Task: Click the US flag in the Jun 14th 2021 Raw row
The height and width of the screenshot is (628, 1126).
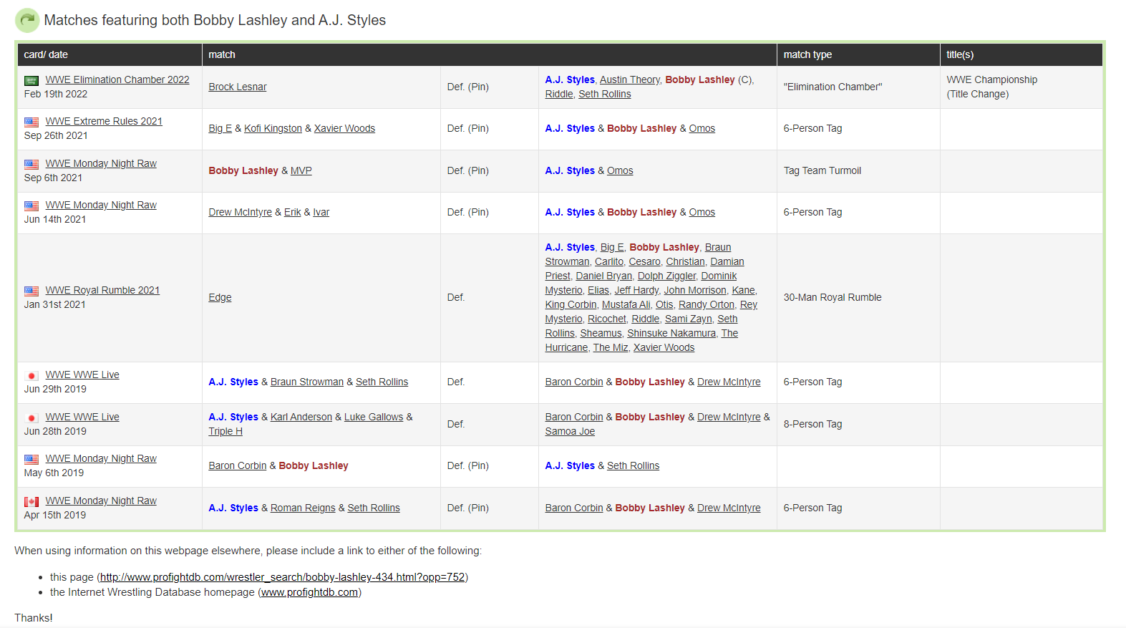Action: click(31, 206)
